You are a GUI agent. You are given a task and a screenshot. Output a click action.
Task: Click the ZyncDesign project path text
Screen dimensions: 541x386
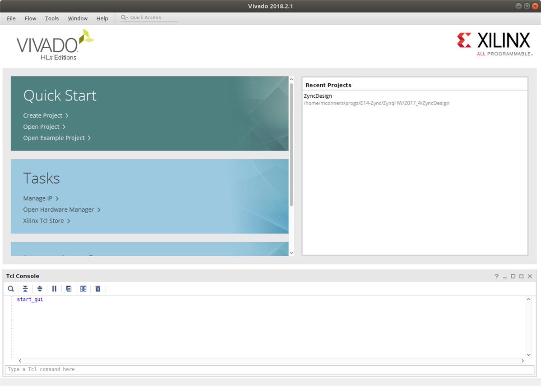(376, 103)
